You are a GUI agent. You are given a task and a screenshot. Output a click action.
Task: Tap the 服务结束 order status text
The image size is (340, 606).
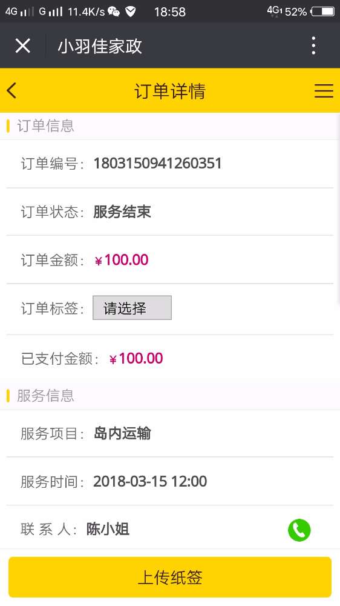[x=122, y=211]
